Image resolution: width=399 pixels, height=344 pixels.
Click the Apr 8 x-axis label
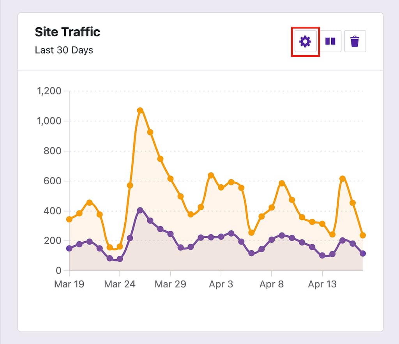point(272,284)
